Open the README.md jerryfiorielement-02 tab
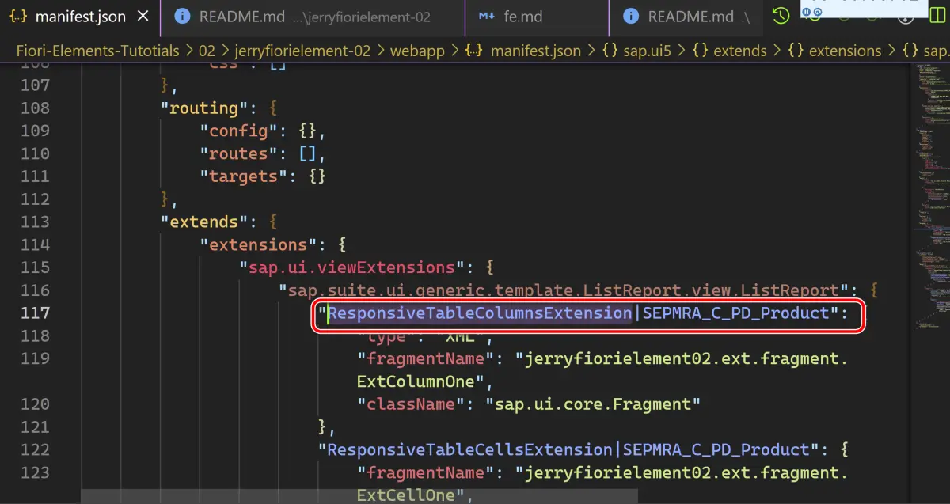The height and width of the screenshot is (504, 950). tap(311, 17)
